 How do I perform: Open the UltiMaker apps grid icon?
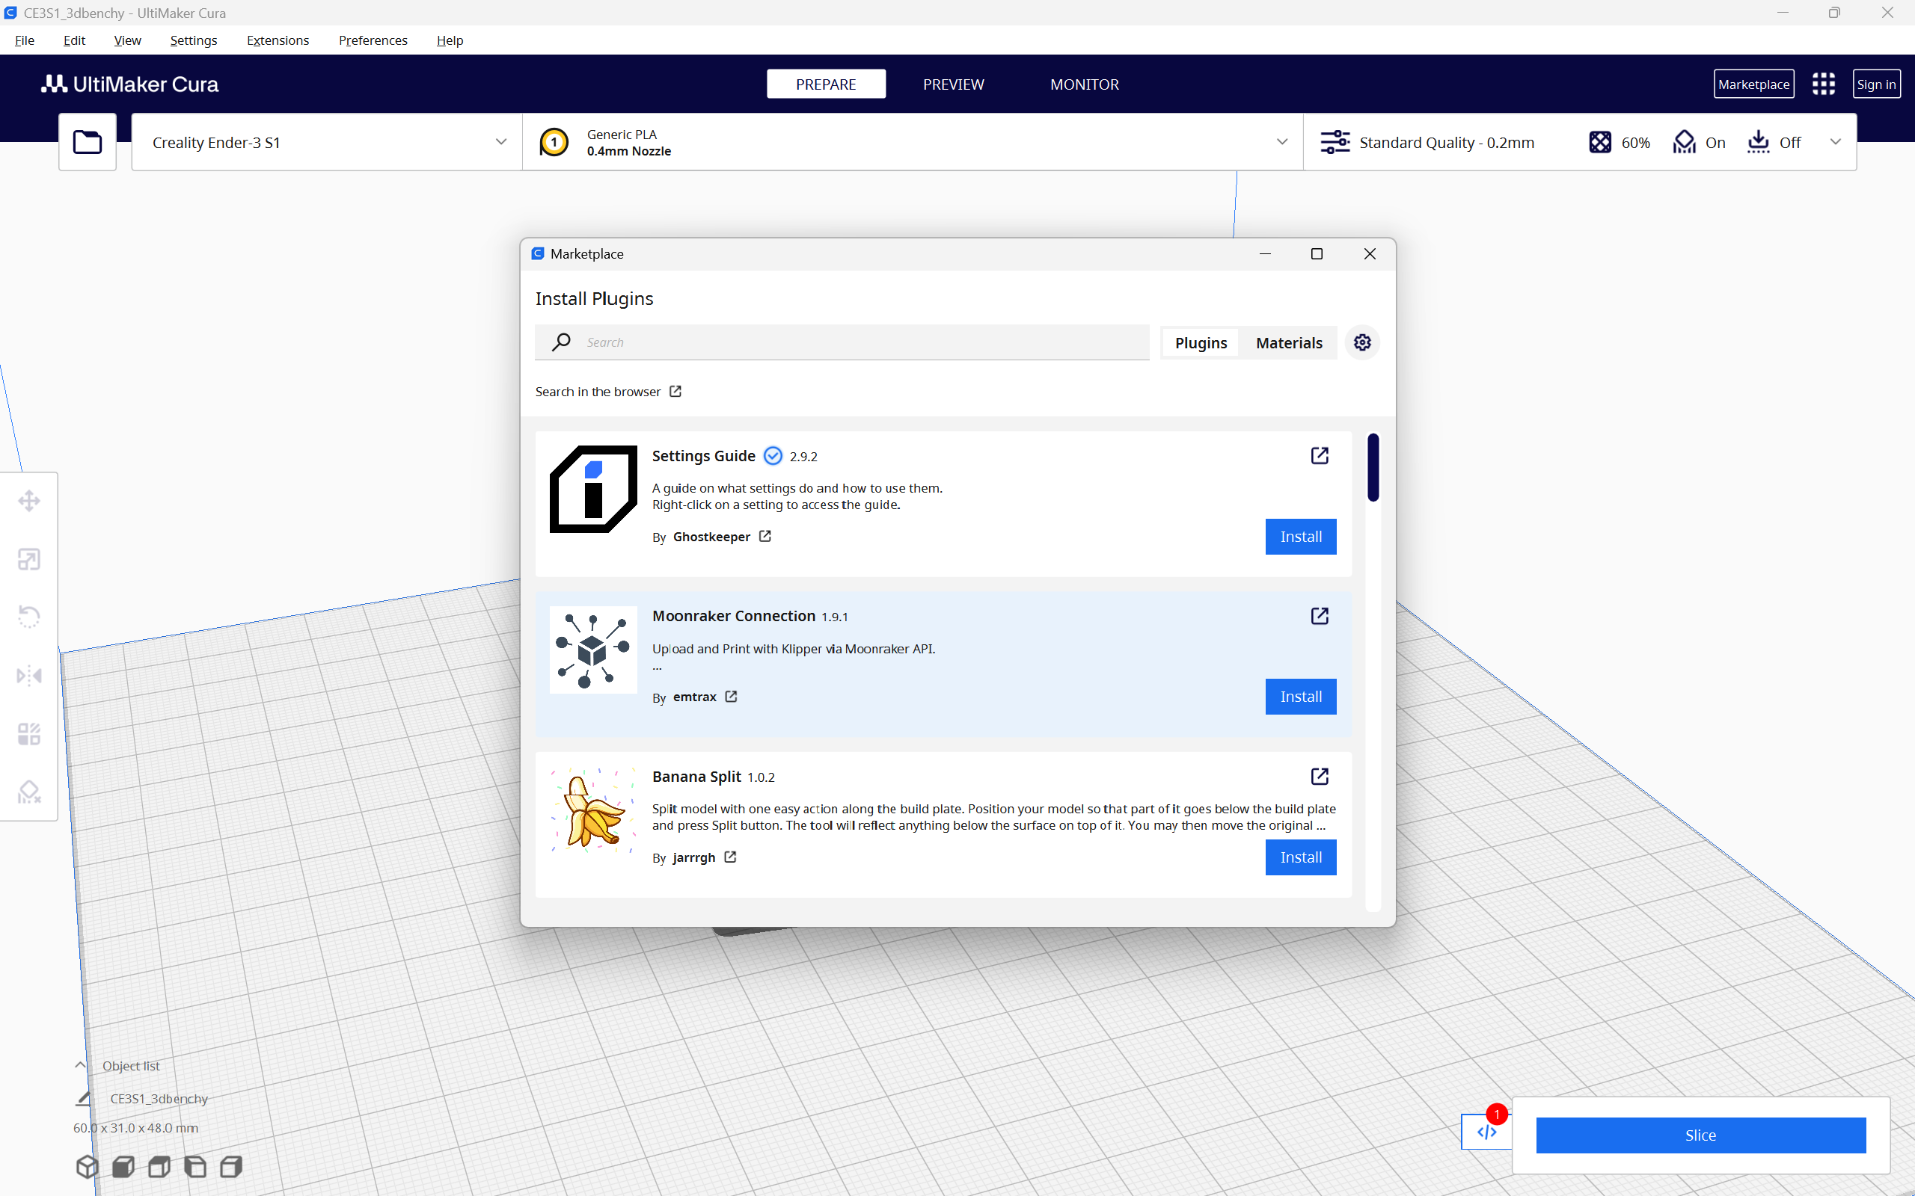click(1823, 84)
